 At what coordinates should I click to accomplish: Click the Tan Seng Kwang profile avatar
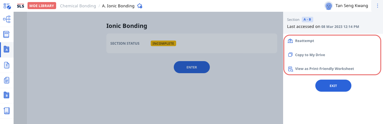[328, 6]
